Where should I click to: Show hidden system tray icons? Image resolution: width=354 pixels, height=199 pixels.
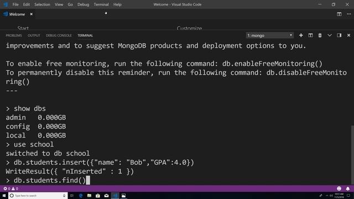327,196
